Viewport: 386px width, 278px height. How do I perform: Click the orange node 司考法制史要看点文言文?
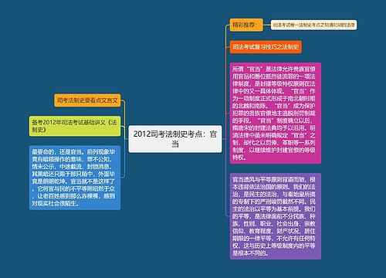87,100
